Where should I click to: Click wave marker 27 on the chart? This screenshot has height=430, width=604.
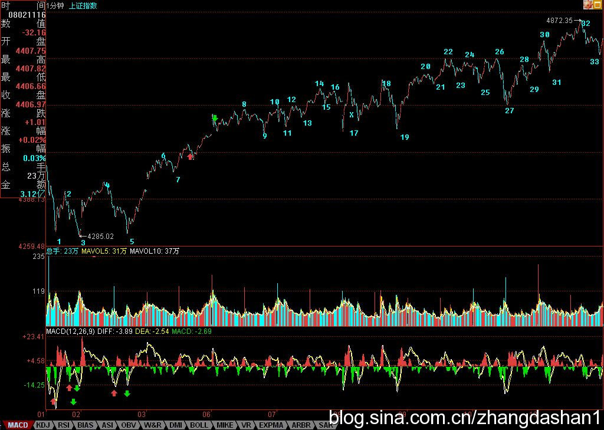point(510,111)
